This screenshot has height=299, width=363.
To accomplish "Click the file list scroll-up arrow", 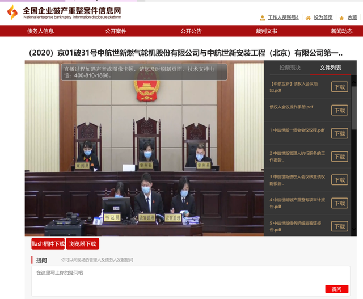I will [354, 82].
